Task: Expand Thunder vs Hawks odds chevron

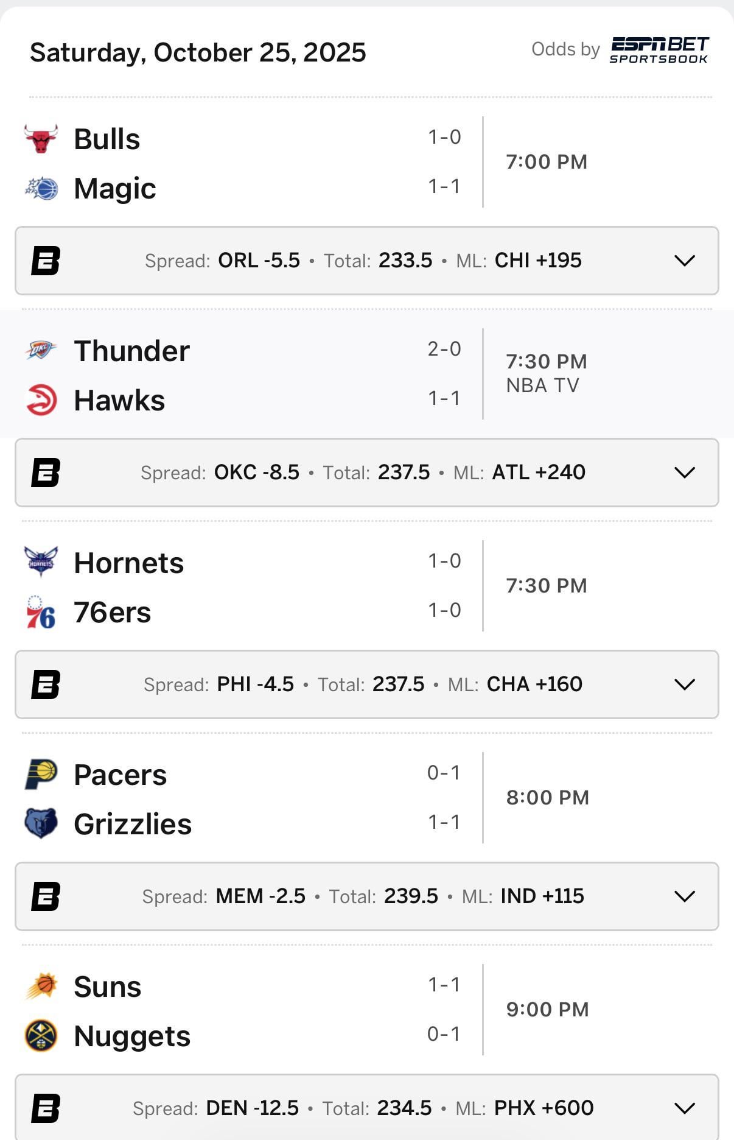Action: [685, 473]
